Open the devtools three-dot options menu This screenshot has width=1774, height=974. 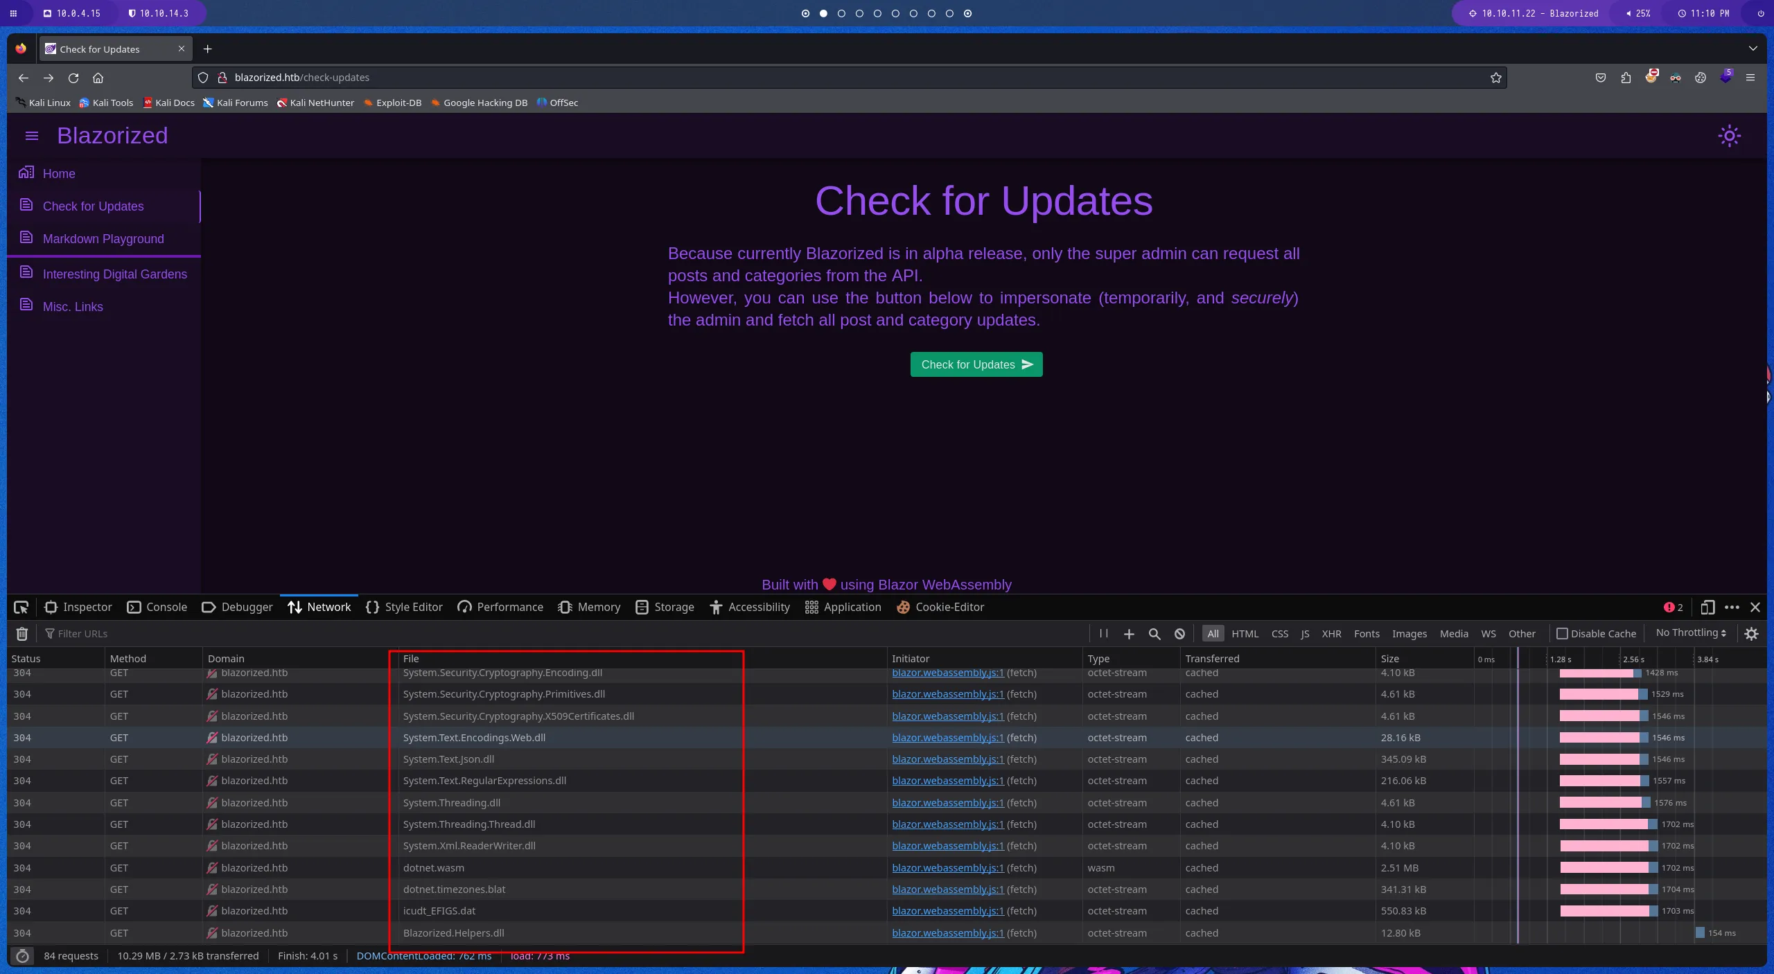(x=1732, y=607)
